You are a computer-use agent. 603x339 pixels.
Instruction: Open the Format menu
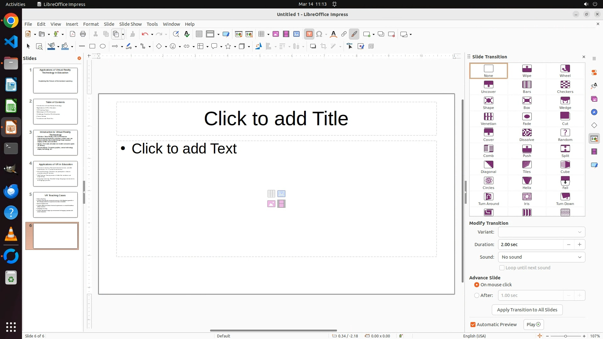coord(91,24)
